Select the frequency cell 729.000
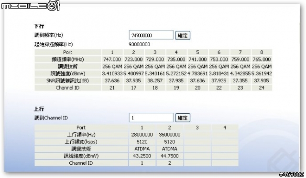This screenshot has height=178, width=306. pos(155,59)
